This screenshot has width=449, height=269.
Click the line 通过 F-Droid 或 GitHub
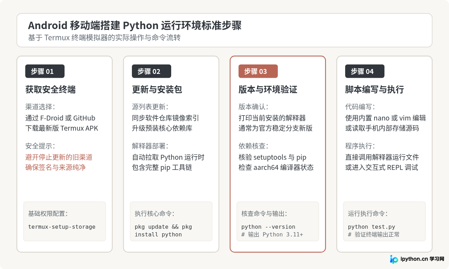[x=60, y=118]
